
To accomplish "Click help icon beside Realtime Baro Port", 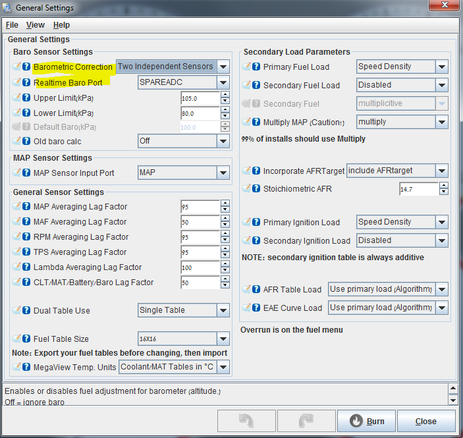I will 26,82.
